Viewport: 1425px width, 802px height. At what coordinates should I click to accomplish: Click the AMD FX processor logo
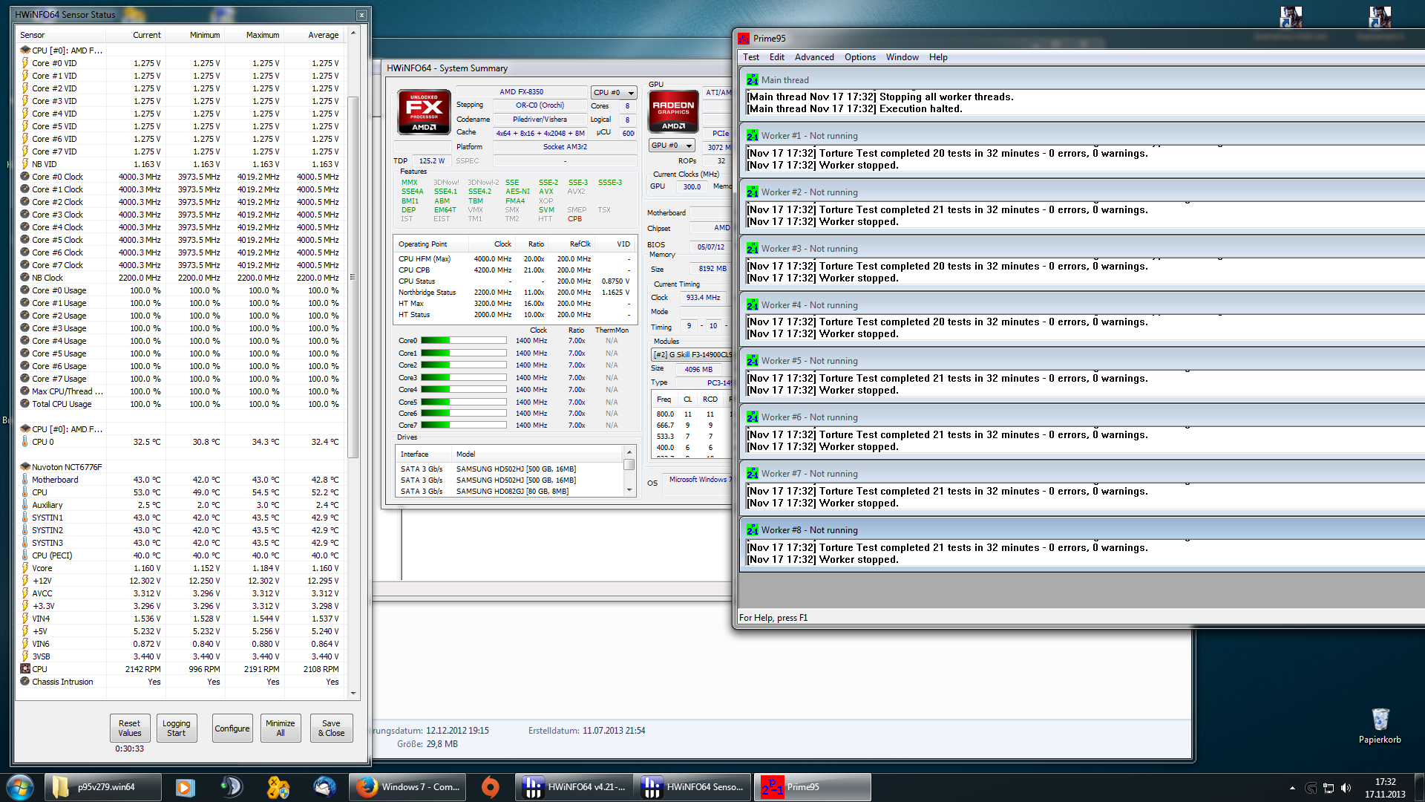424,111
